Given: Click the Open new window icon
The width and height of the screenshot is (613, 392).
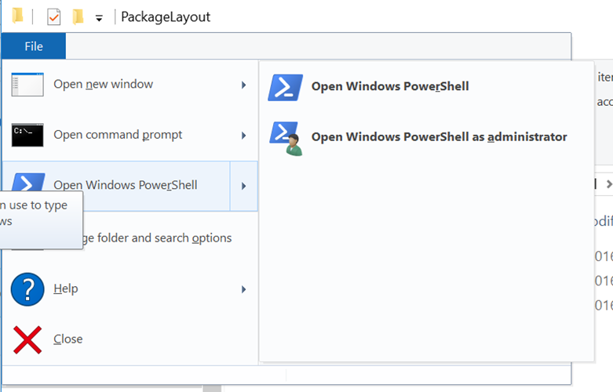Looking at the screenshot, I should click(27, 84).
